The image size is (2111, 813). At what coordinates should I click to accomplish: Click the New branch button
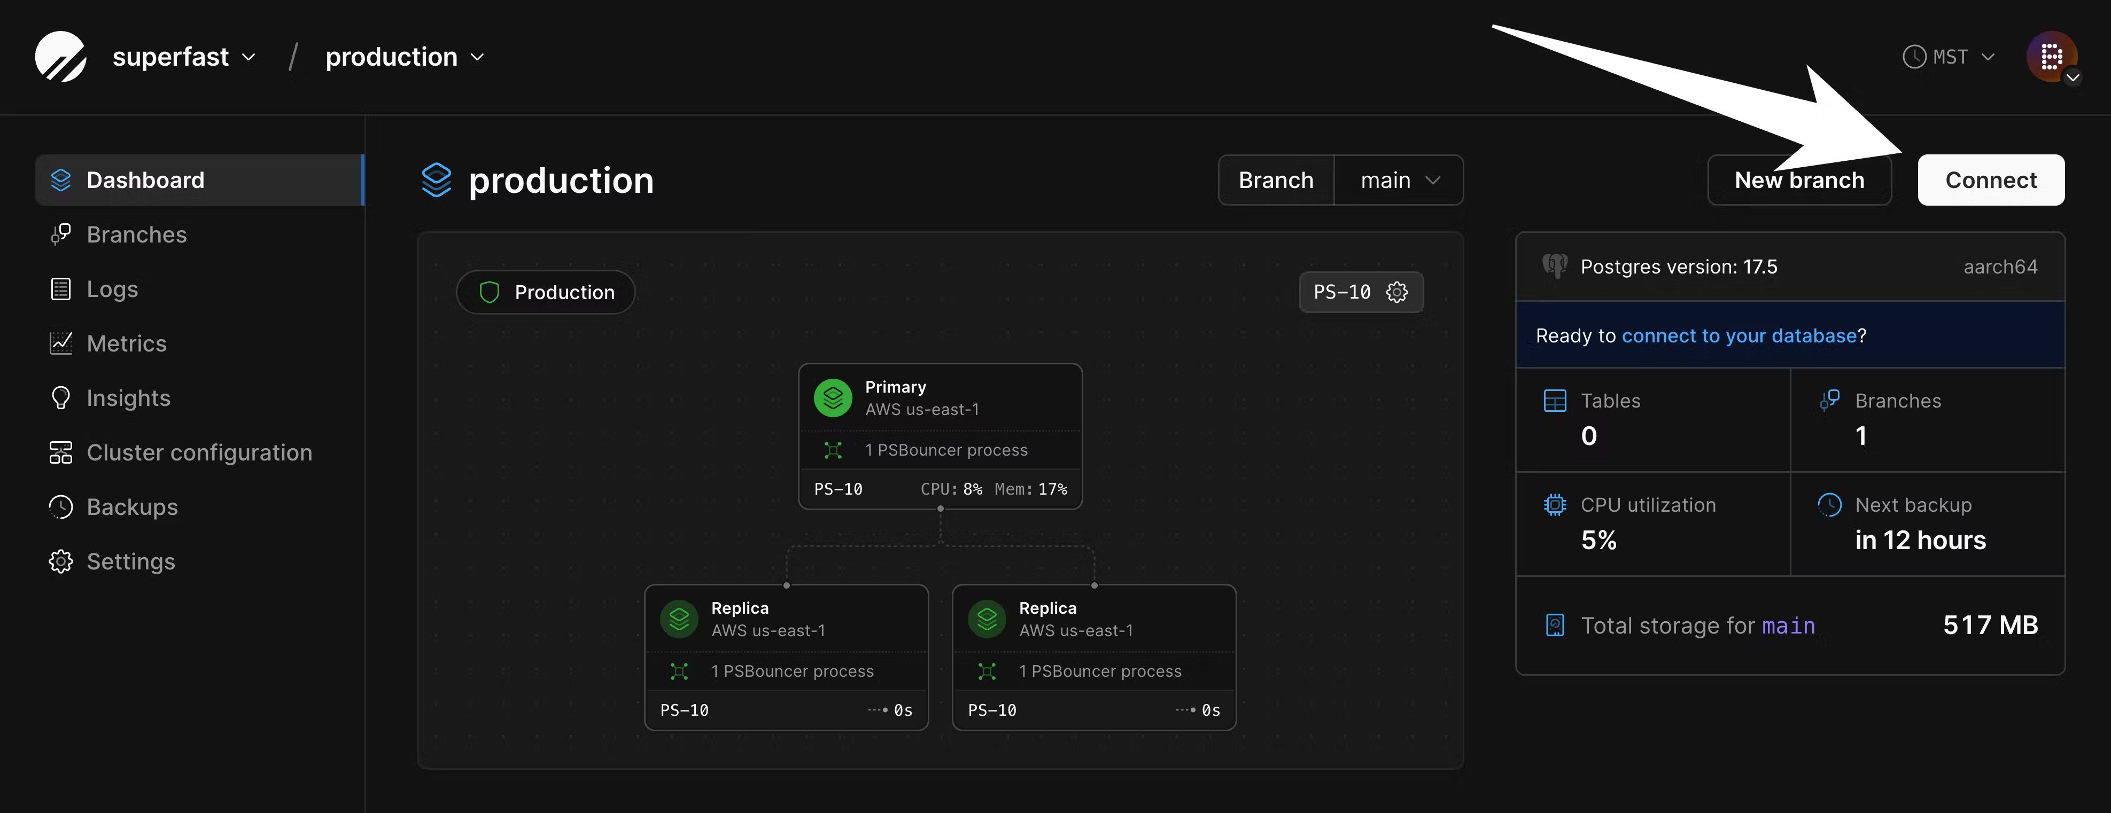1799,180
